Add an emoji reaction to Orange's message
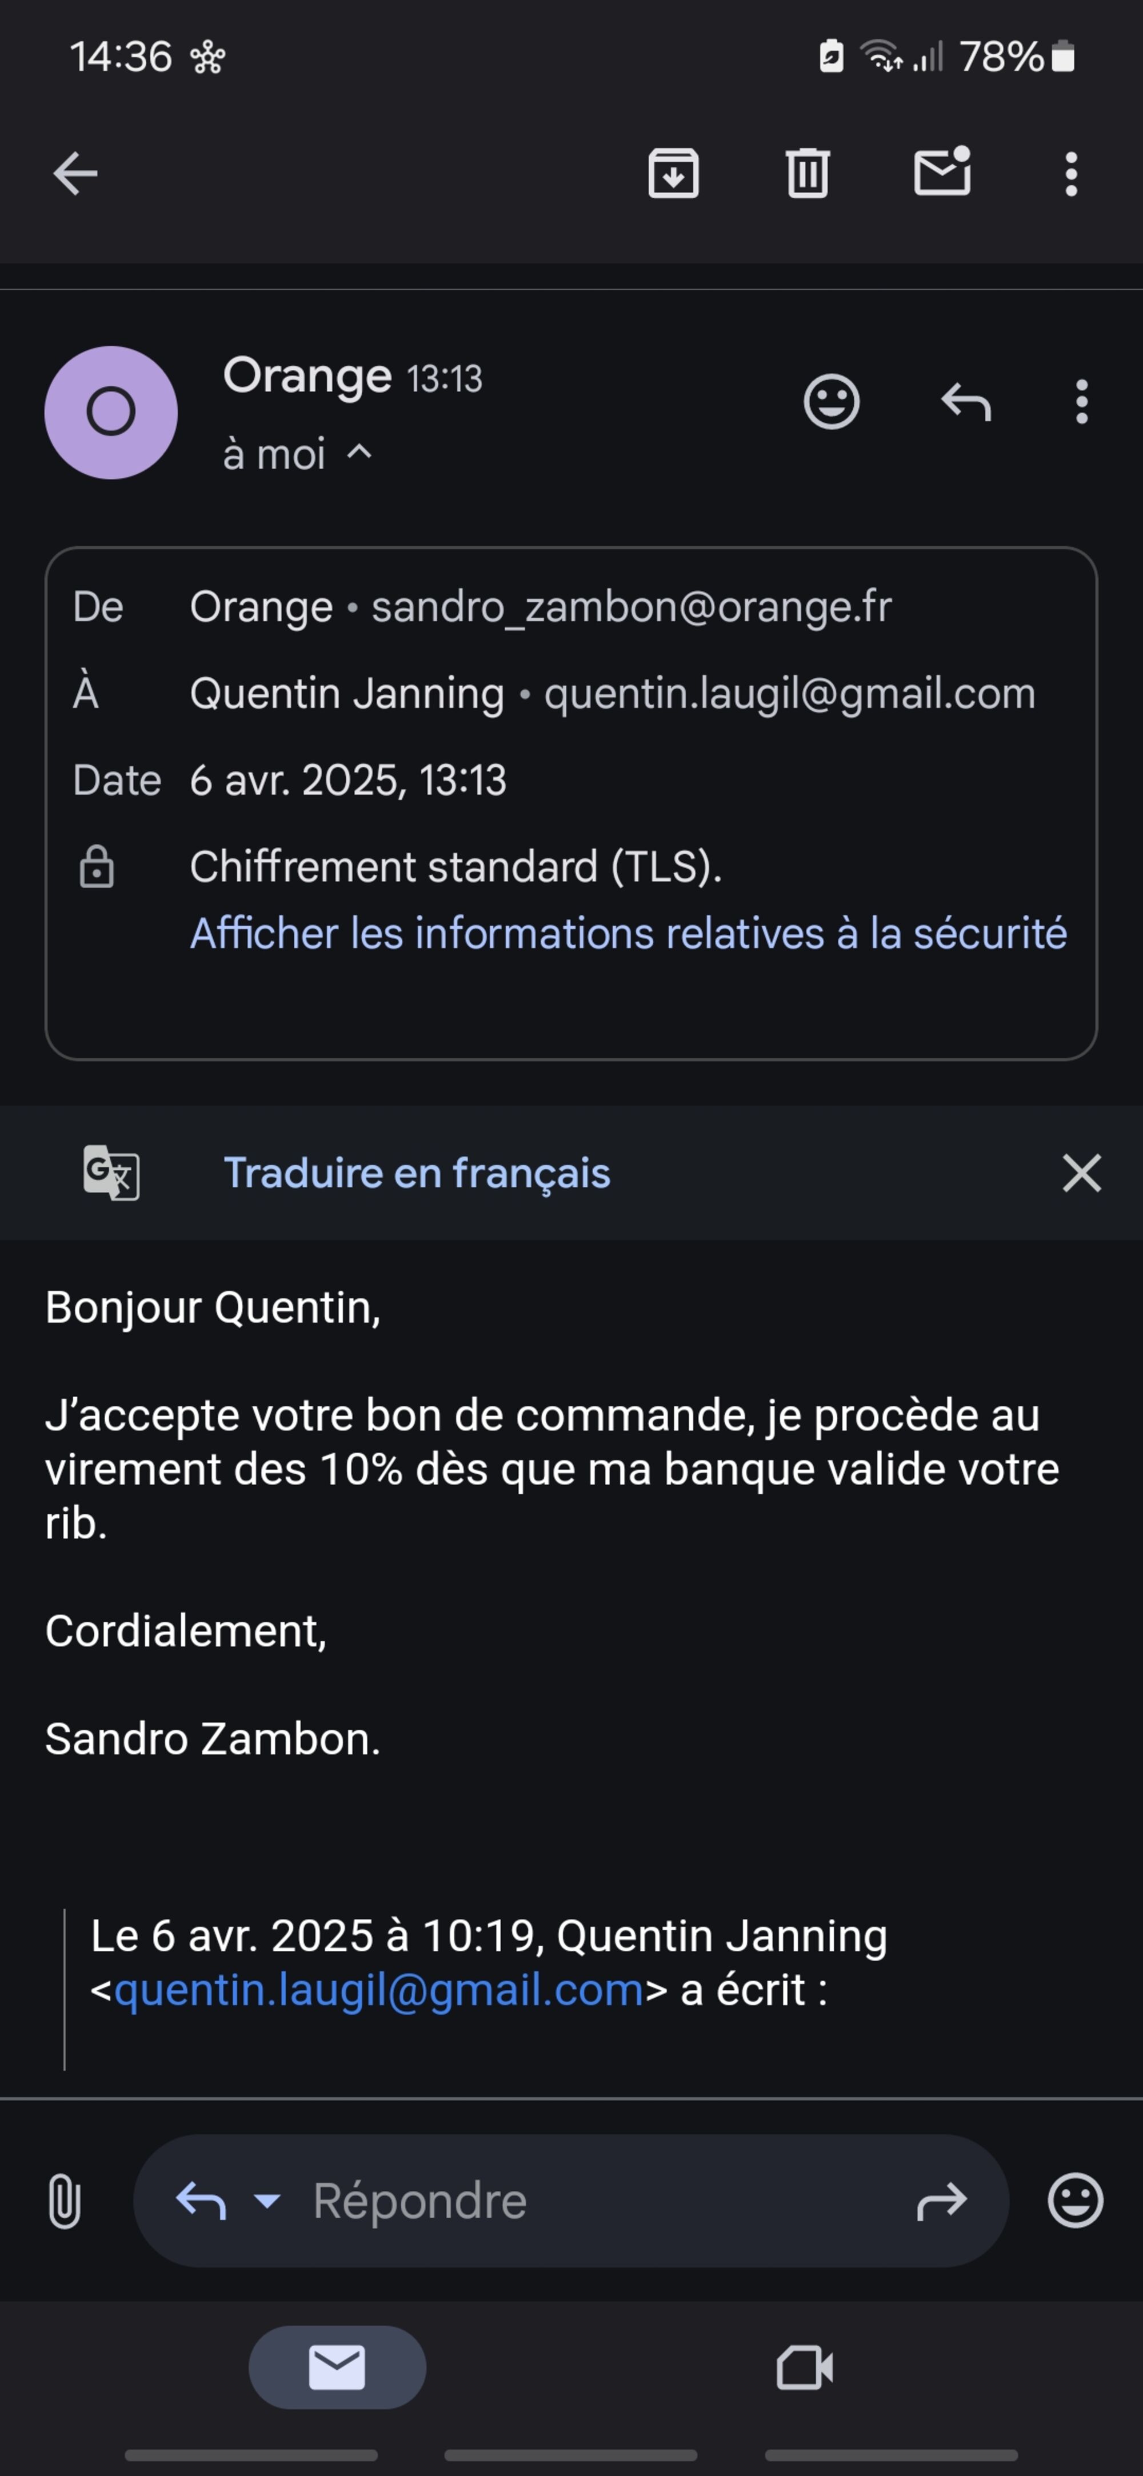The height and width of the screenshot is (2476, 1143). (x=832, y=402)
